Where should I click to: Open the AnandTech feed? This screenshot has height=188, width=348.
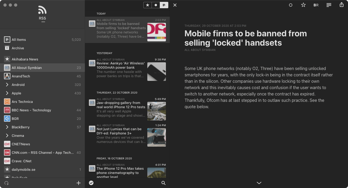42,76
